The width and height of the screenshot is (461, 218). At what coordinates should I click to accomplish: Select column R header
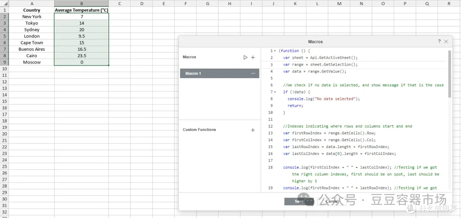pos(449,3)
